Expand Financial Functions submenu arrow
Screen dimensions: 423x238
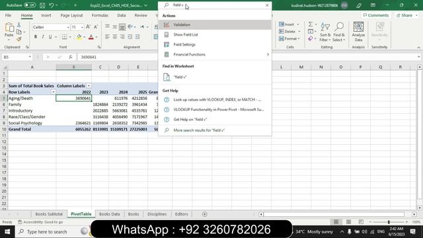(x=268, y=54)
